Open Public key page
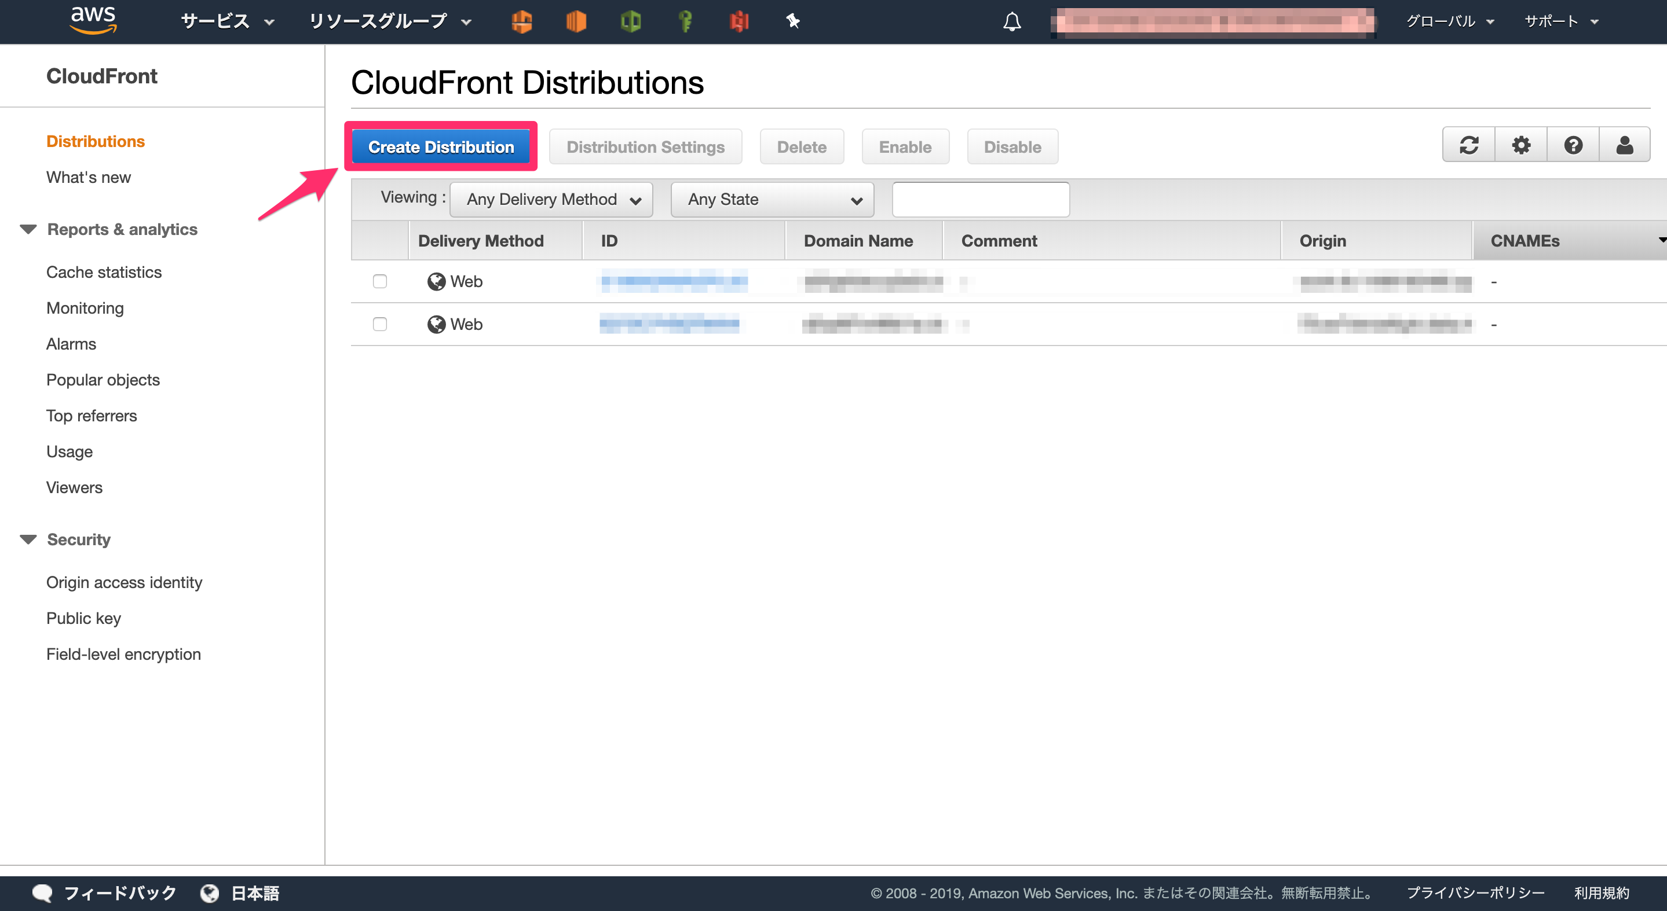 [x=83, y=618]
